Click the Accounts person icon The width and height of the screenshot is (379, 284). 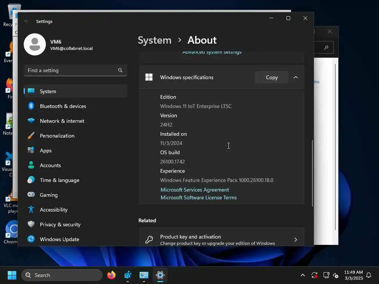[x=31, y=165]
